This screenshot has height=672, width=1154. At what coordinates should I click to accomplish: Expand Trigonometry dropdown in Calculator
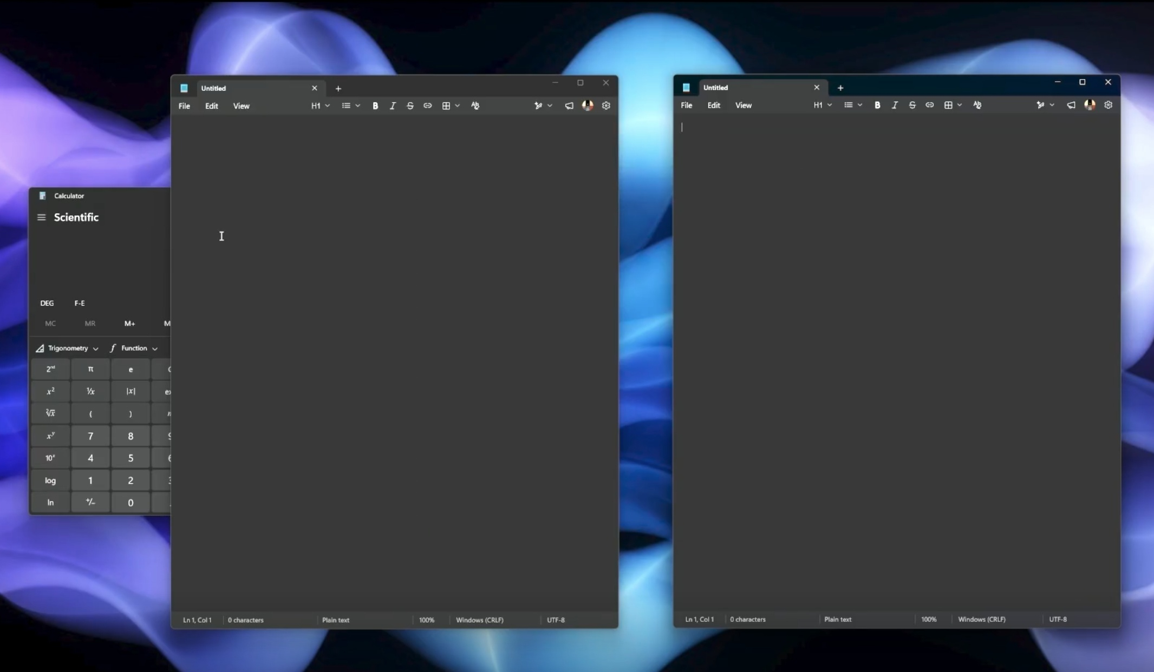coord(68,348)
